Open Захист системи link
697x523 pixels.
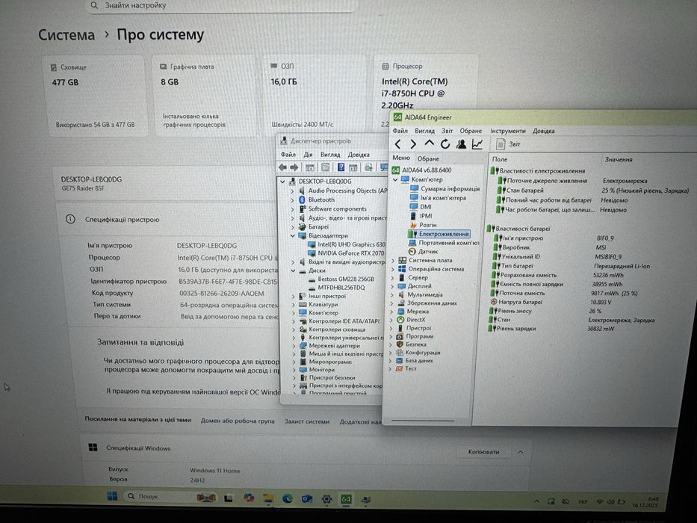307,421
